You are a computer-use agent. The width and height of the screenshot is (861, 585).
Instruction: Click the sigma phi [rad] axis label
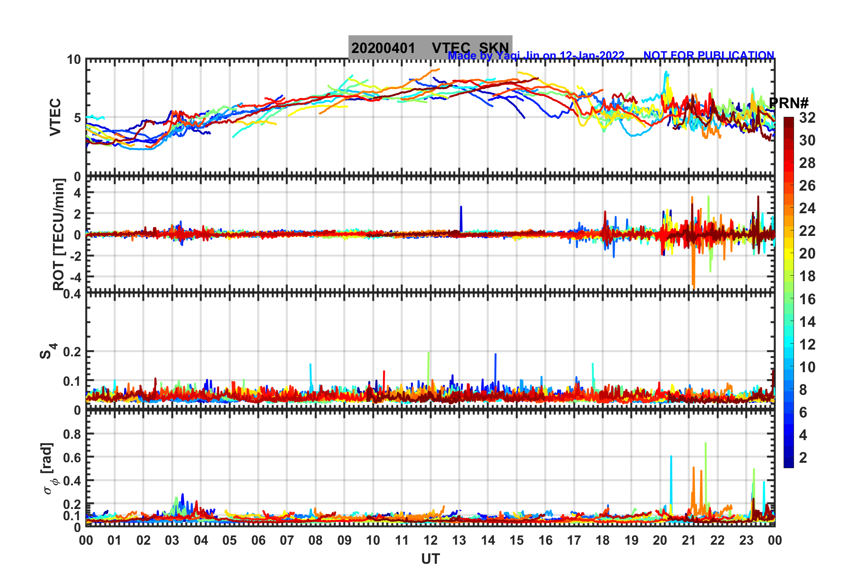pos(48,469)
